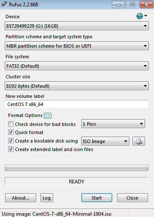Screen dimensions: 154x217
Task: Toggle Create a bootable disk using checkbox
Action: [x=11, y=141]
